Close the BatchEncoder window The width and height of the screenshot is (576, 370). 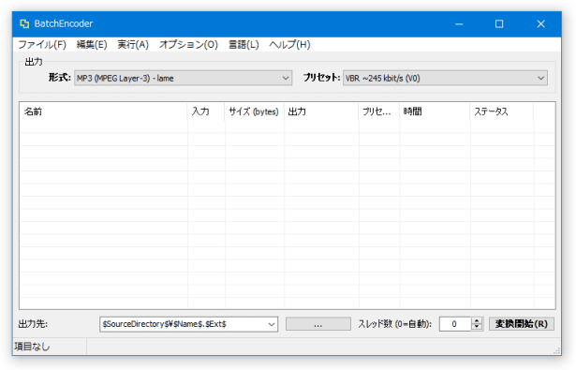[540, 23]
